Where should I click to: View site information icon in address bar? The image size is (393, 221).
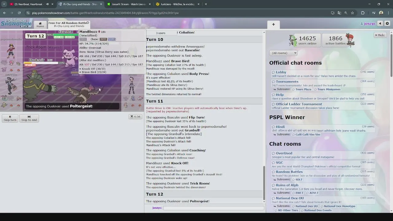click(28, 13)
